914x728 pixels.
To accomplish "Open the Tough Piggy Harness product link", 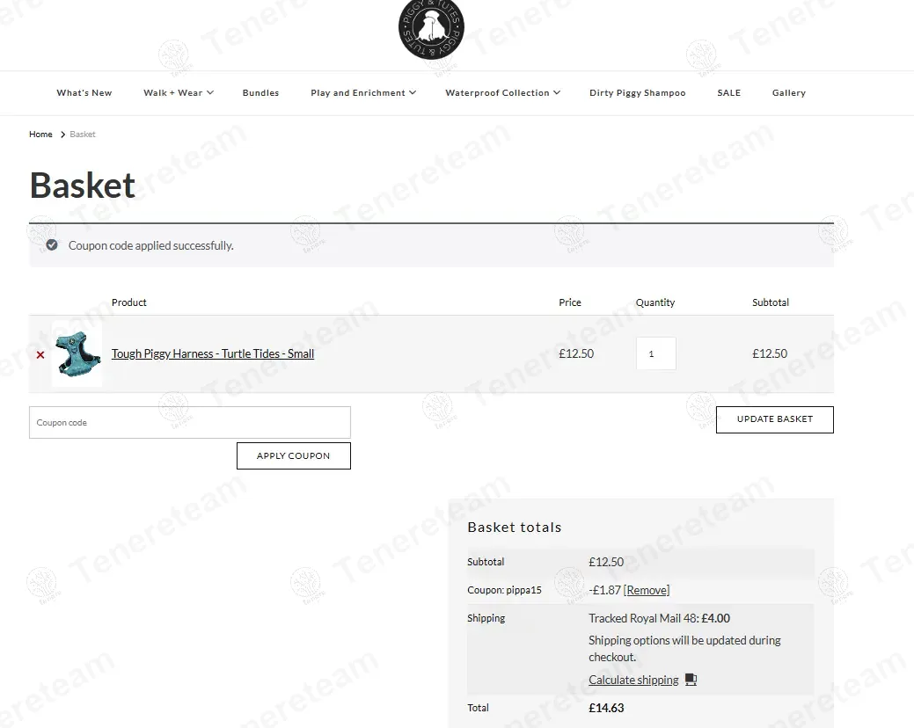I will (213, 353).
